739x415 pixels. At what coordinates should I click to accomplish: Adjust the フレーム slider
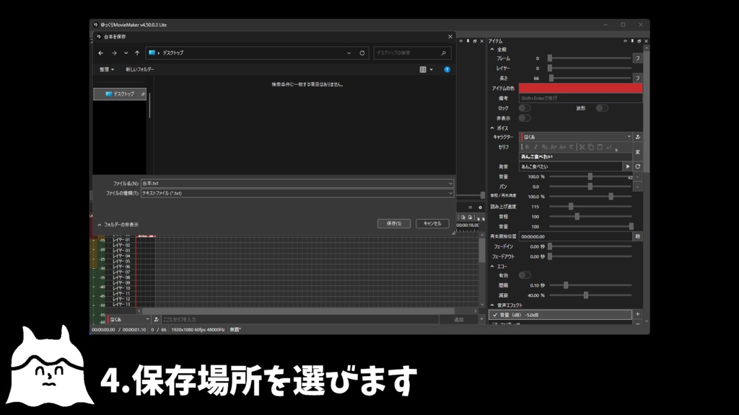[590, 58]
